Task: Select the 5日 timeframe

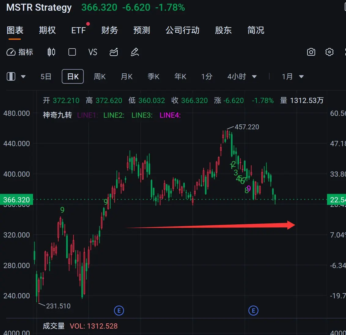Action: (x=46, y=77)
